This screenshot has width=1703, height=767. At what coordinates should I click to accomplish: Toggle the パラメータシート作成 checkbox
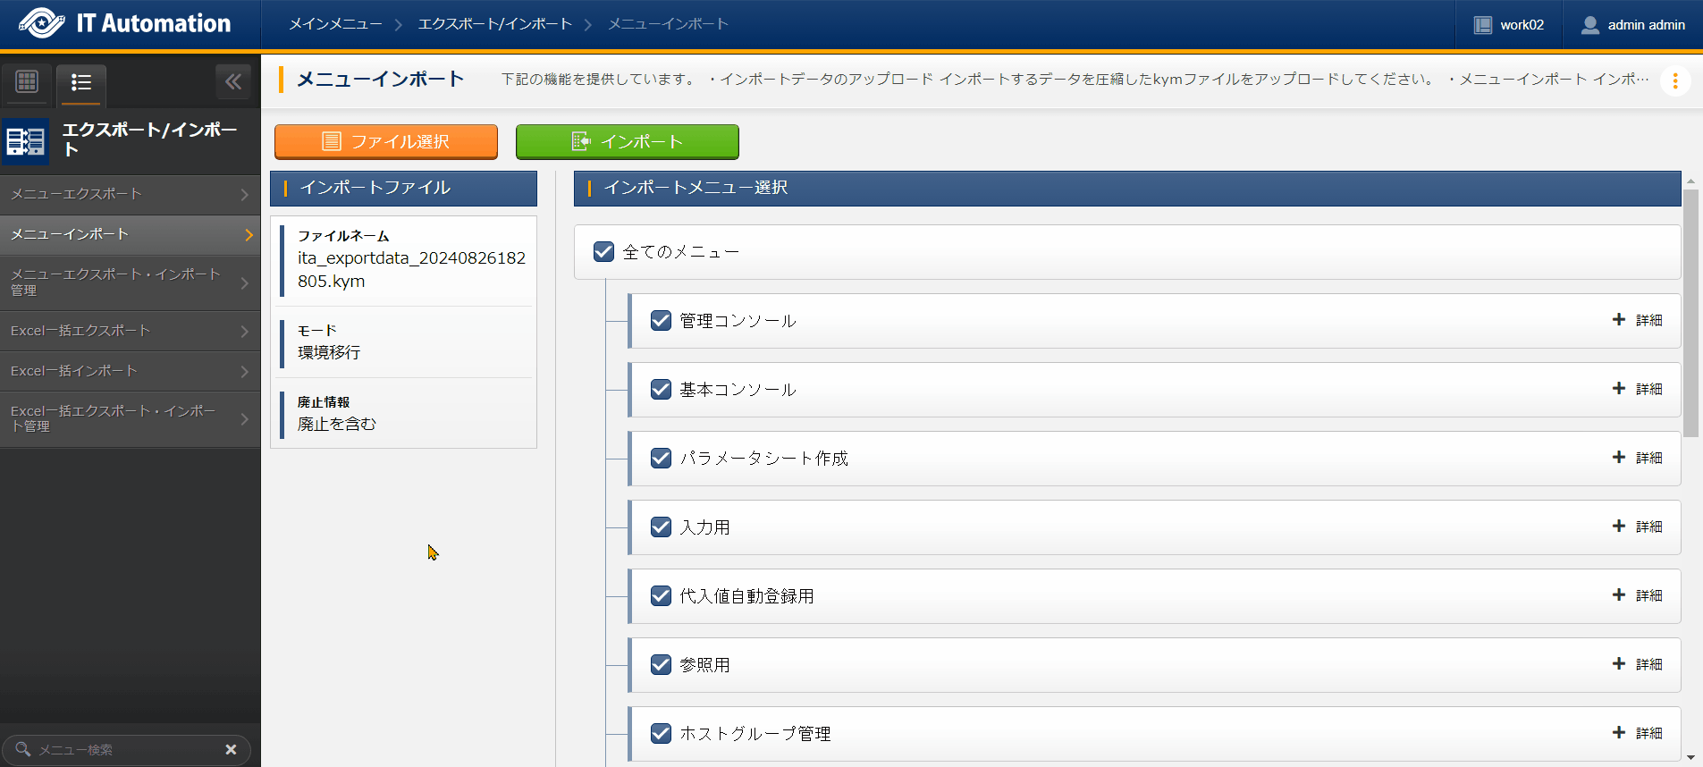pyautogui.click(x=662, y=459)
